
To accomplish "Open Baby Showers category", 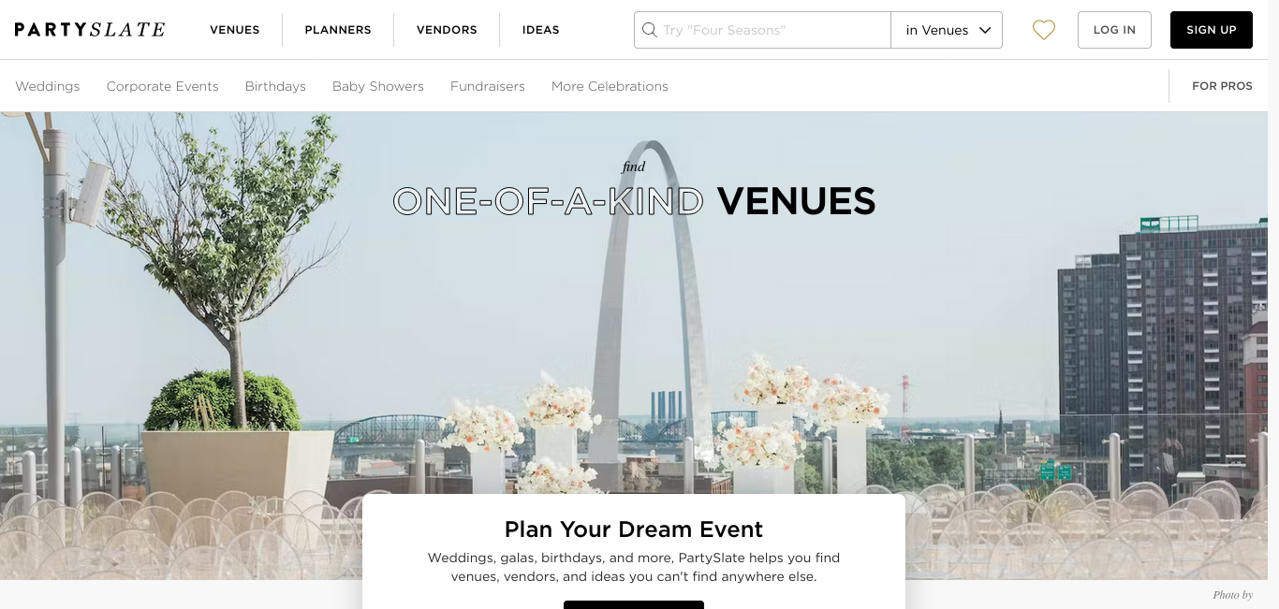I will point(378,86).
